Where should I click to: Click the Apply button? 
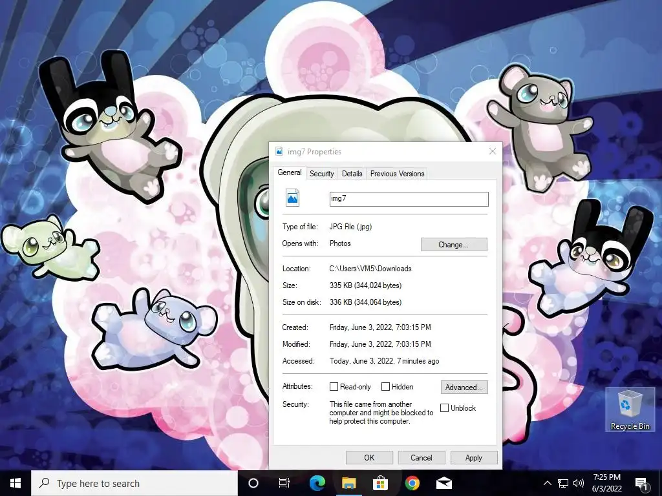coord(474,458)
